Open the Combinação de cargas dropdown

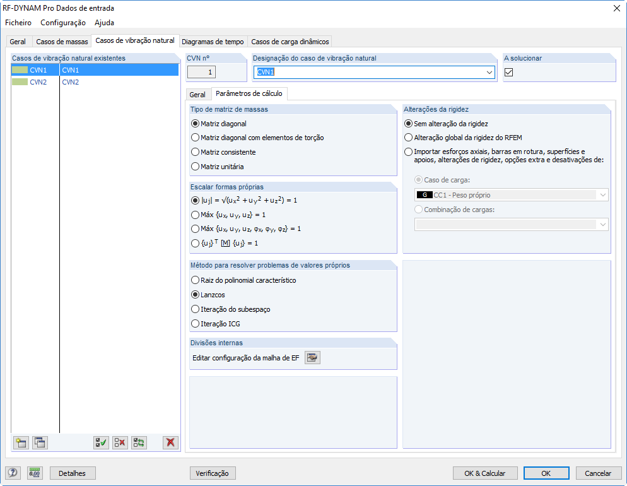tap(512, 225)
